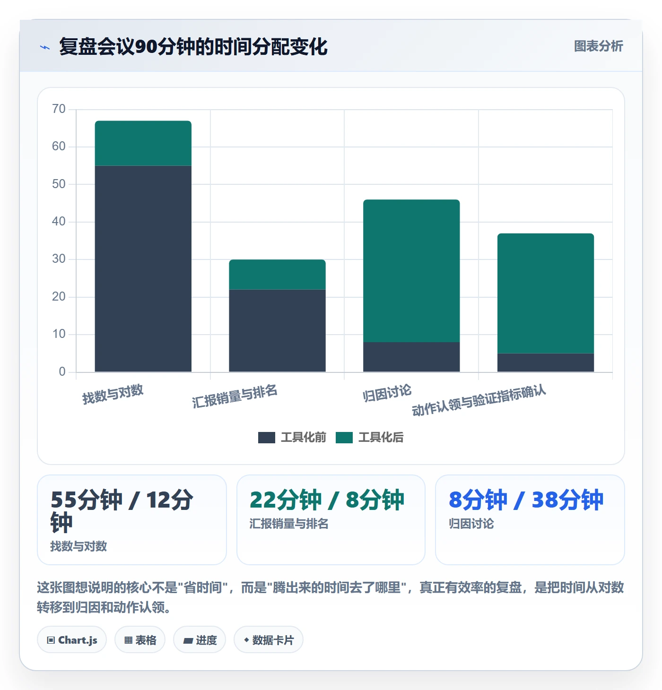The height and width of the screenshot is (690, 662).
Task: Click the 工具化后 legend label
Action: click(x=381, y=438)
